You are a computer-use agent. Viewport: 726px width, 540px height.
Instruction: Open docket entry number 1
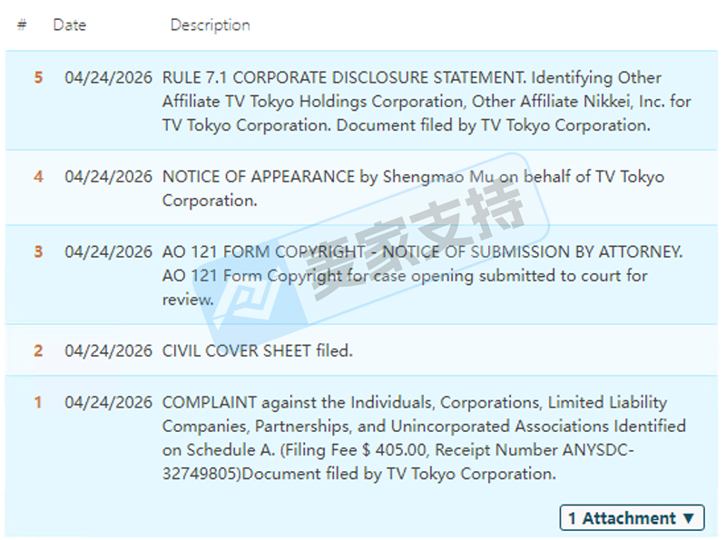click(38, 402)
